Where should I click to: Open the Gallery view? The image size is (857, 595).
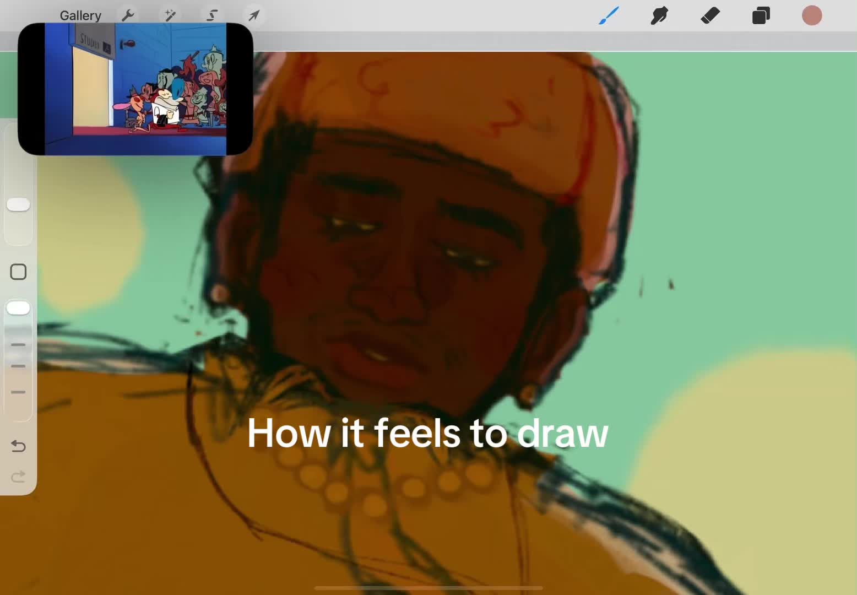[80, 15]
